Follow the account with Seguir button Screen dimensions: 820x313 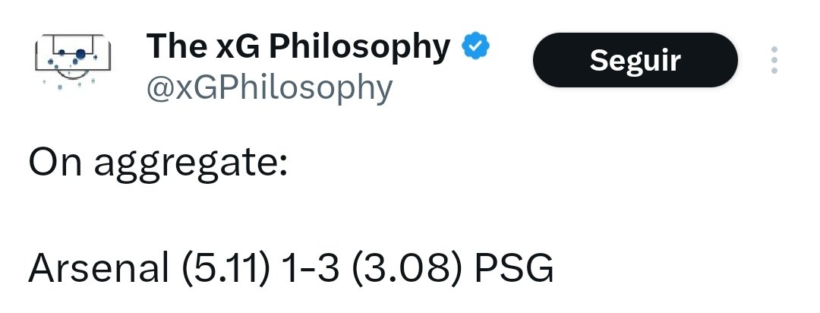pos(635,60)
